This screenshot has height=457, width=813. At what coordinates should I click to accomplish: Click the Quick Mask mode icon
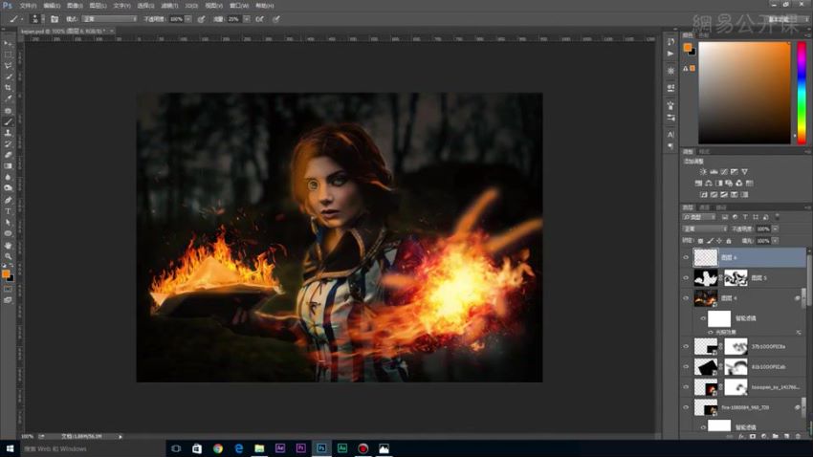click(8, 290)
